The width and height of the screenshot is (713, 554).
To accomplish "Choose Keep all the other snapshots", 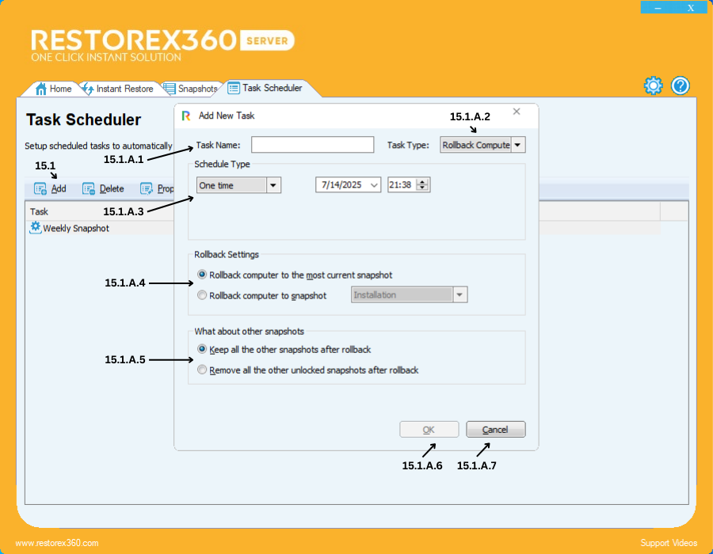I will 202,349.
